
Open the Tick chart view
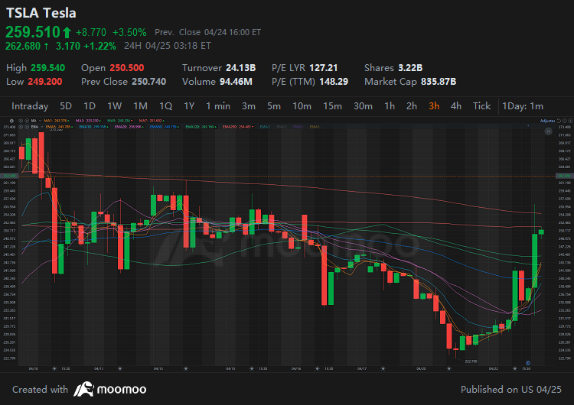coord(481,106)
